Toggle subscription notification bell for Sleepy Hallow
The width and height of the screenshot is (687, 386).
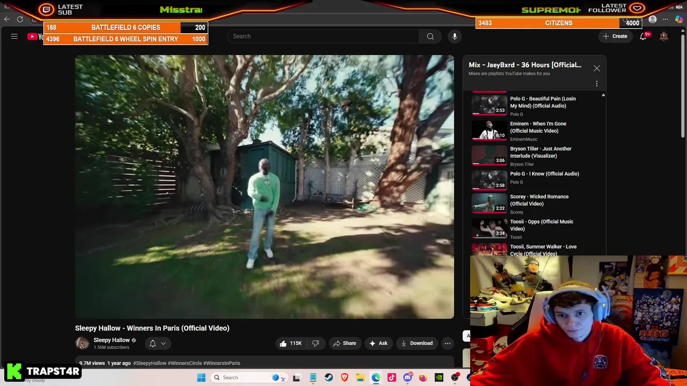152,343
